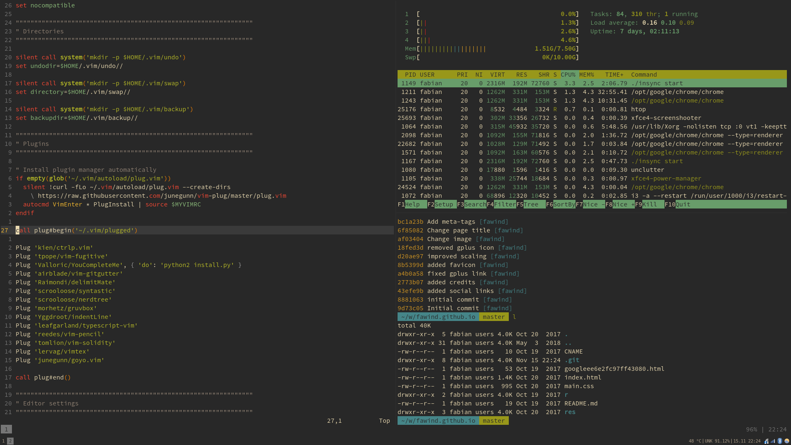The image size is (791, 445).
Task: Open htop Setup with F2
Action: pos(444,204)
